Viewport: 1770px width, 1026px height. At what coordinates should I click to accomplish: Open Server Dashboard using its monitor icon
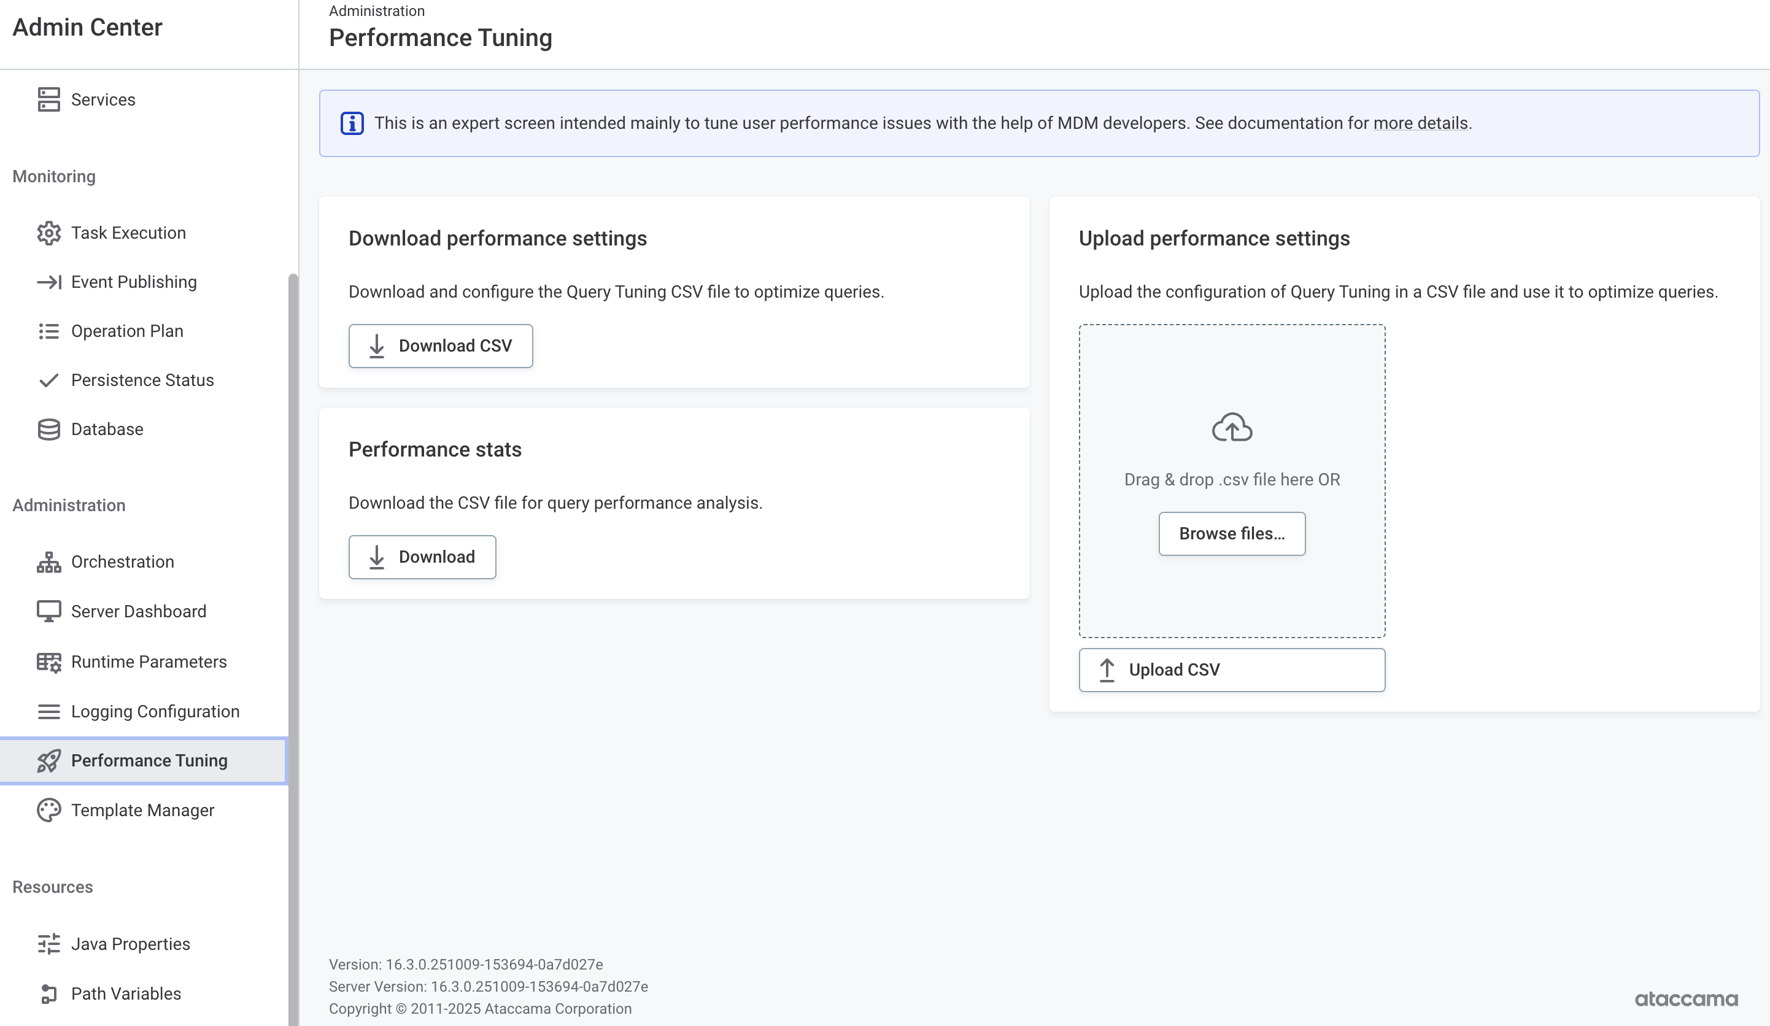[x=48, y=611]
